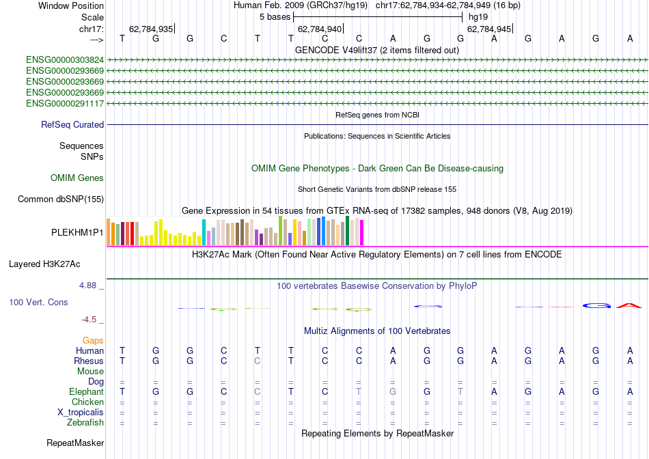Click the RefSeq genes from NCBI title
The width and height of the screenshot is (649, 459).
point(377,115)
